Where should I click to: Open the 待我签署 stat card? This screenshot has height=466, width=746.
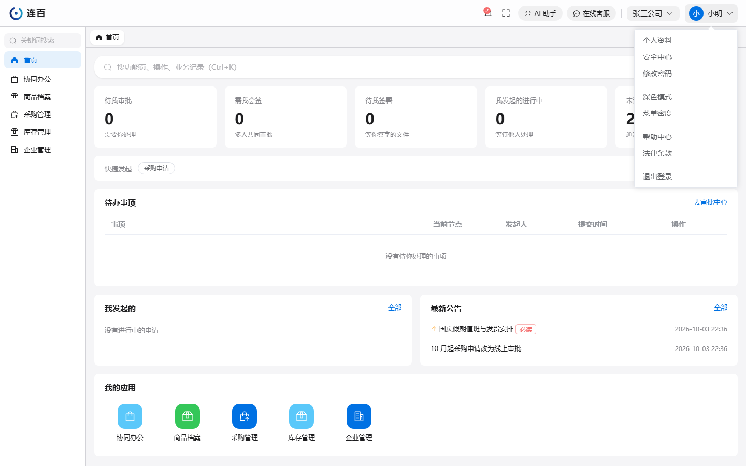[416, 117]
